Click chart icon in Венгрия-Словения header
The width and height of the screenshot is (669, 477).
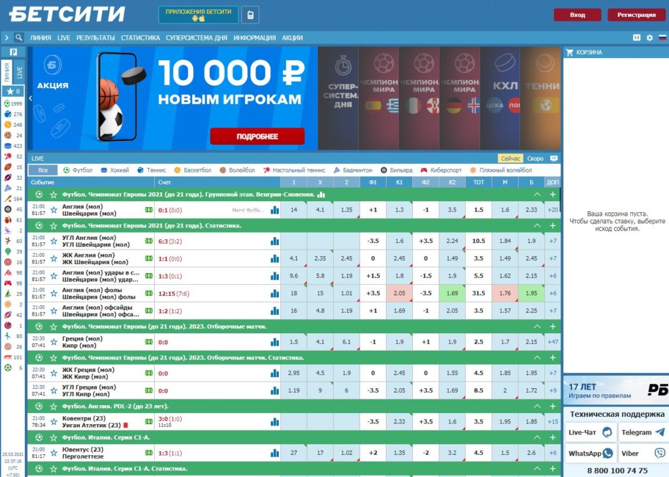click(x=321, y=195)
